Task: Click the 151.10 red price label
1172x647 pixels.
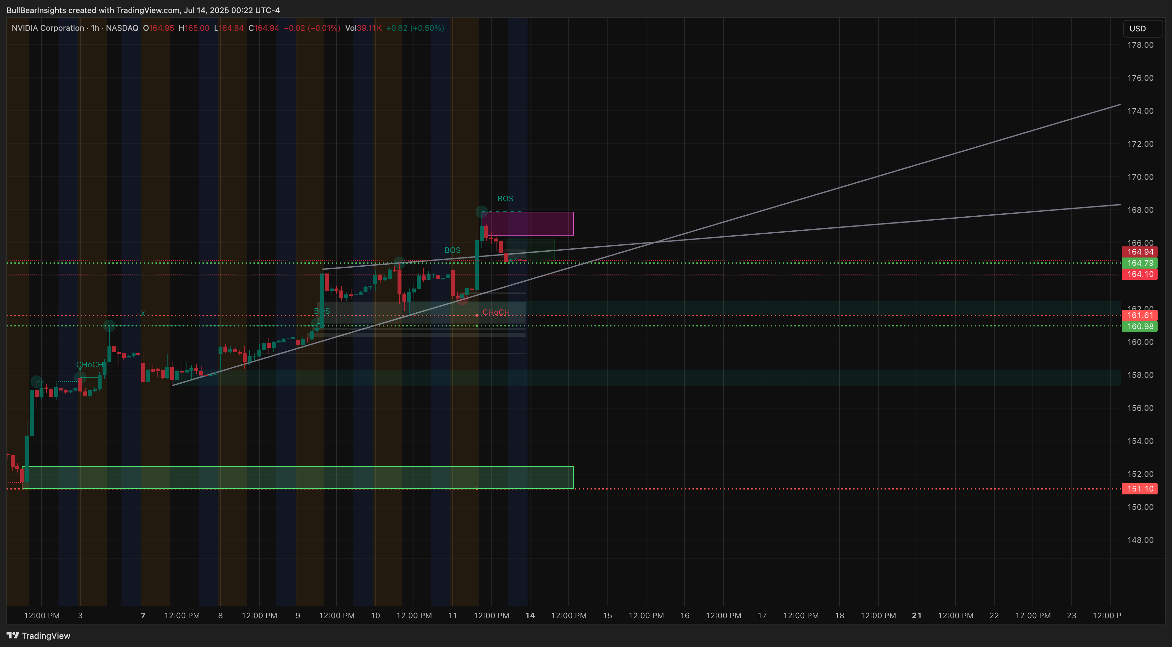Action: [x=1140, y=489]
